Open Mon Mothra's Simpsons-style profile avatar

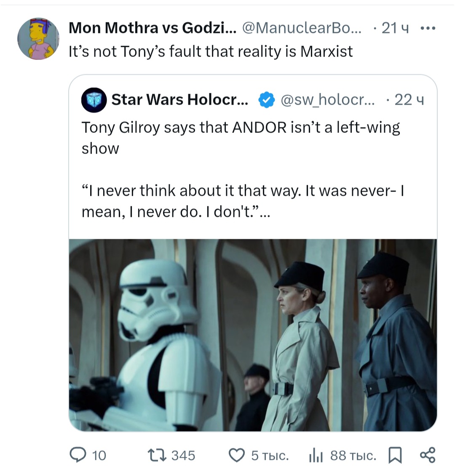click(x=38, y=39)
